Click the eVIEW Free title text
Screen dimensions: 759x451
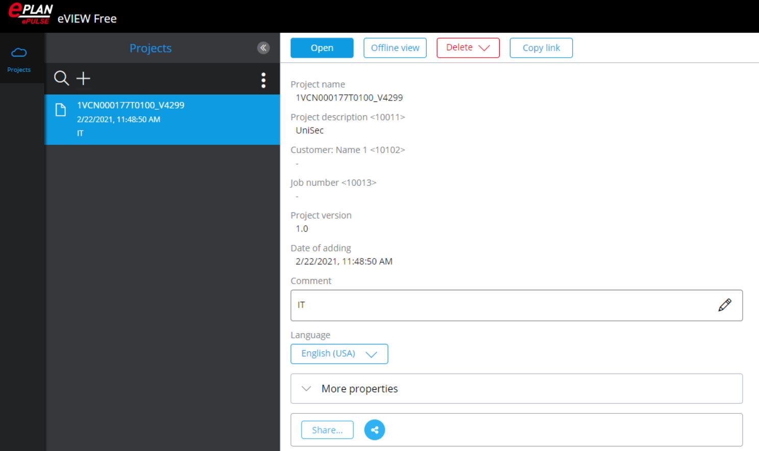(x=87, y=19)
